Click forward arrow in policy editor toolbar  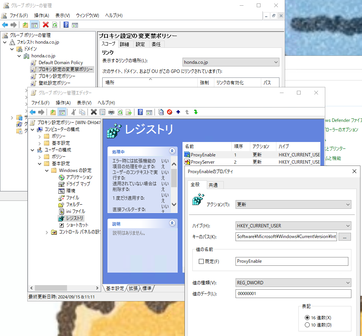point(41,112)
